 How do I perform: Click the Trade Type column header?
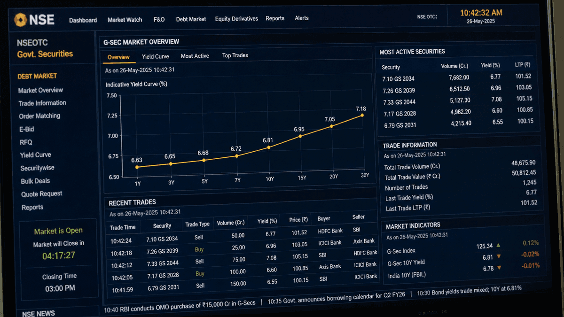pyautogui.click(x=197, y=224)
